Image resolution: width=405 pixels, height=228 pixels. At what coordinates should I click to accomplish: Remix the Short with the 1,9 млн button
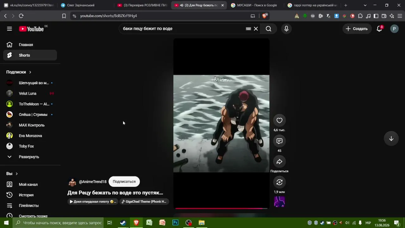tap(279, 182)
